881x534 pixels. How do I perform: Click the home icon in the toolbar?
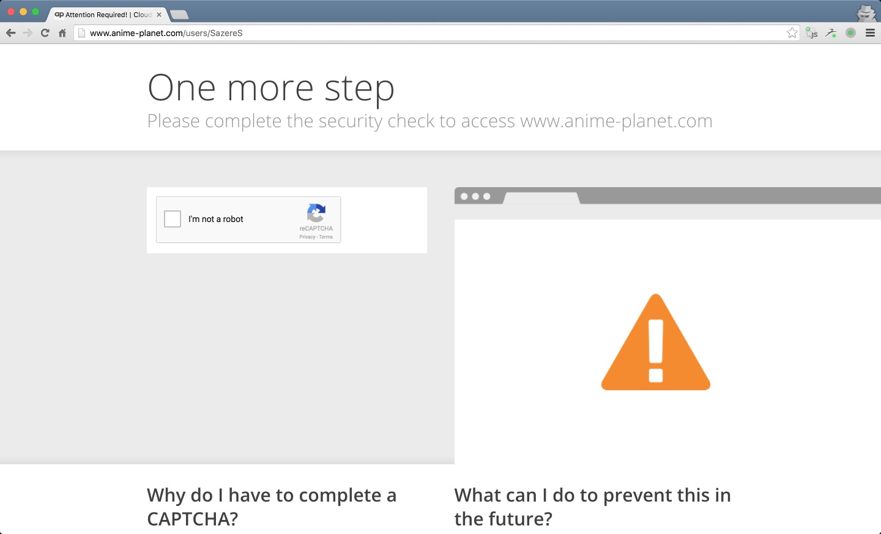(x=62, y=33)
